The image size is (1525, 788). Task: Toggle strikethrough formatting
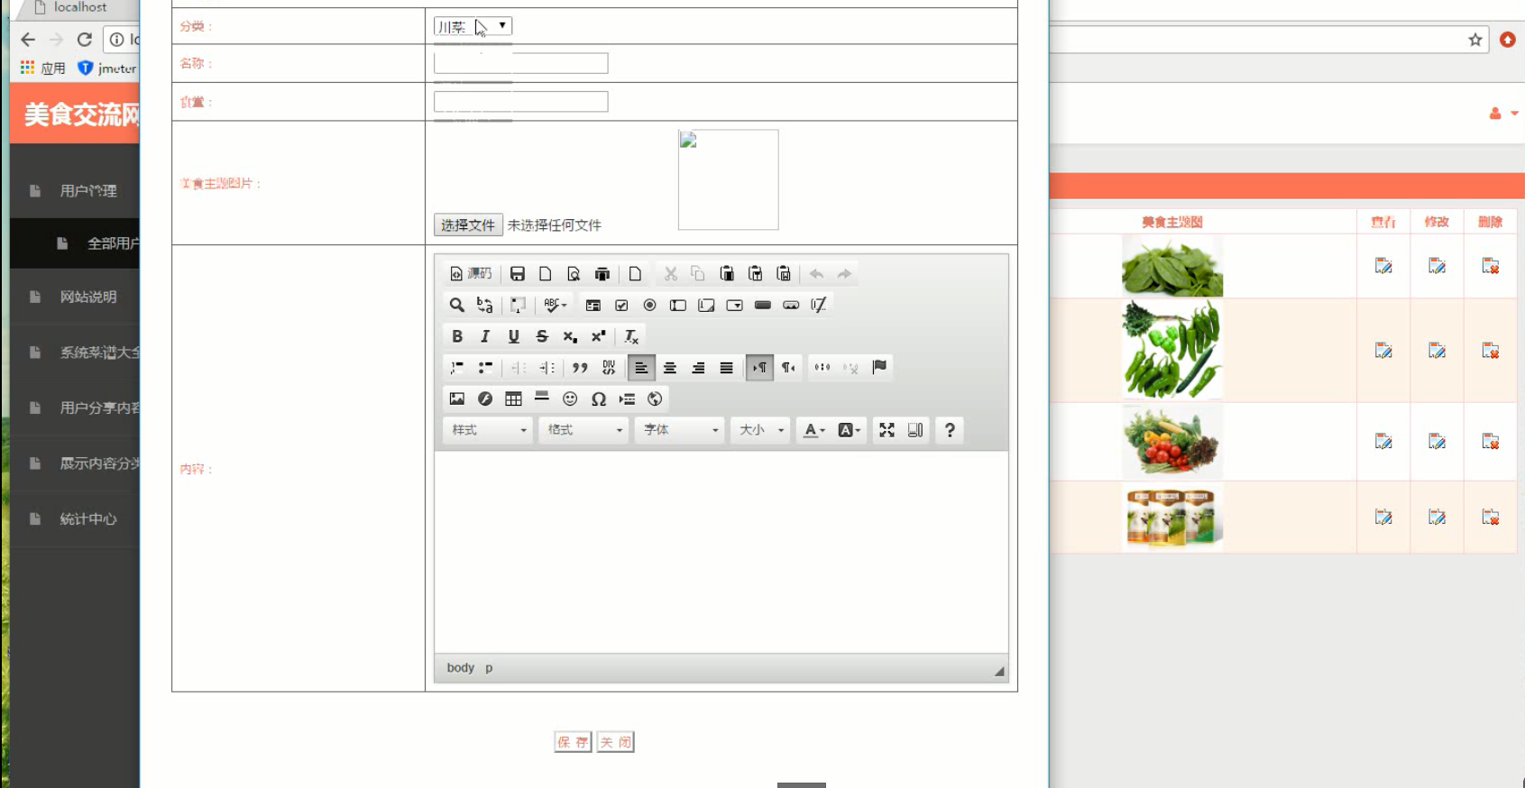542,336
